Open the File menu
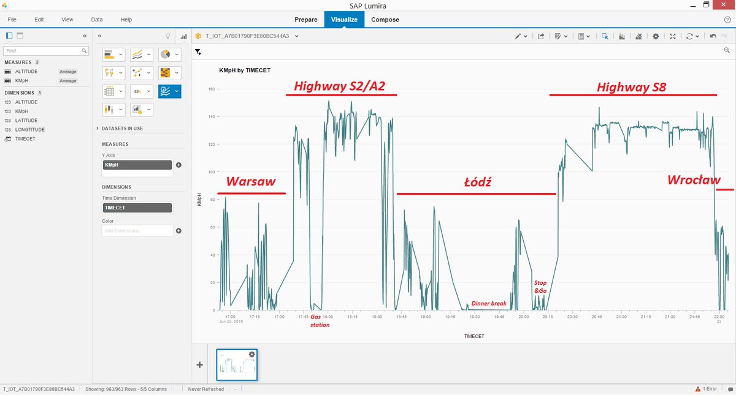The height and width of the screenshot is (395, 736). [x=12, y=20]
